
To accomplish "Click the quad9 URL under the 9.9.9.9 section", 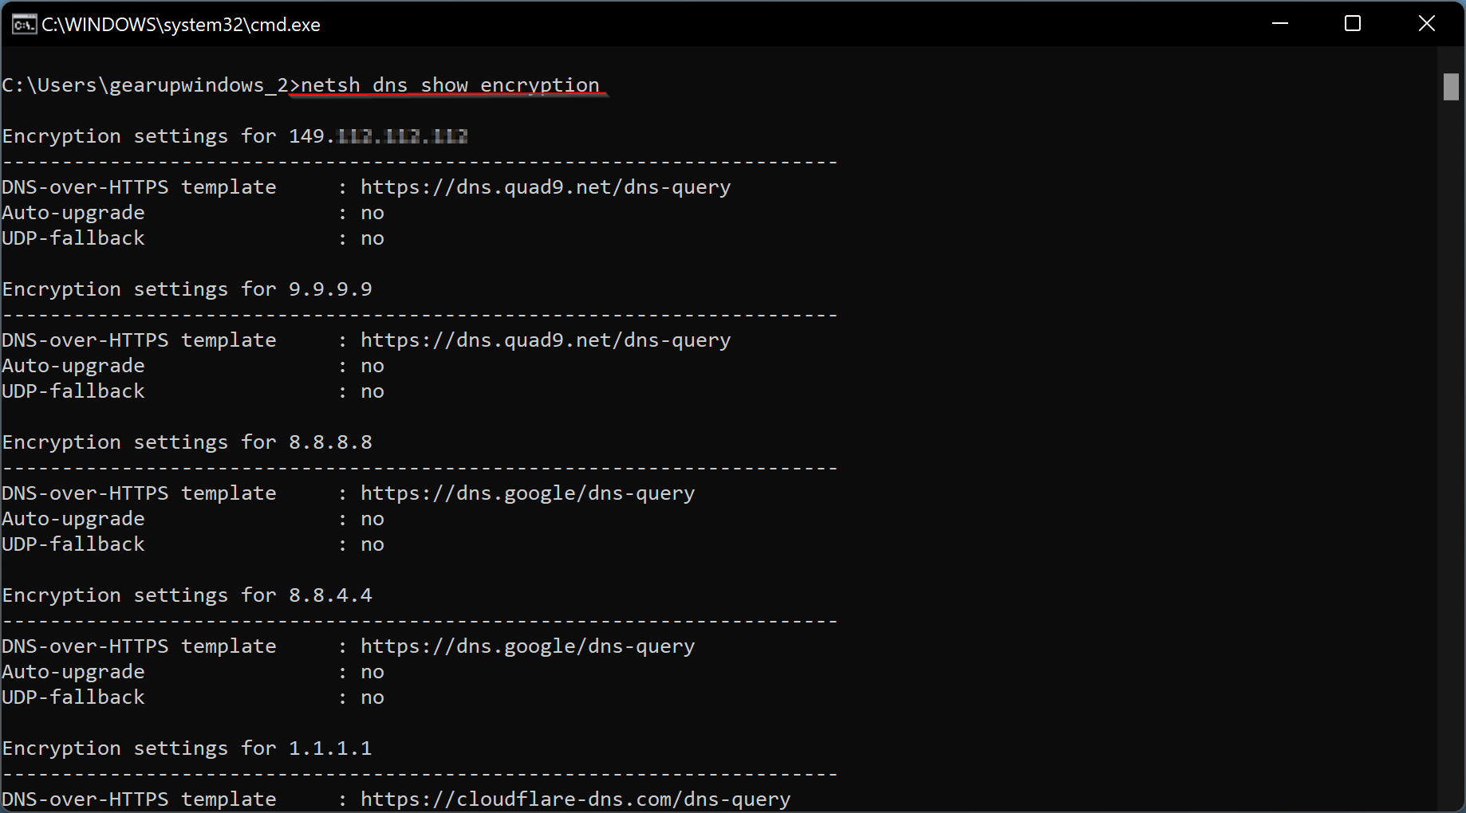I will (546, 340).
